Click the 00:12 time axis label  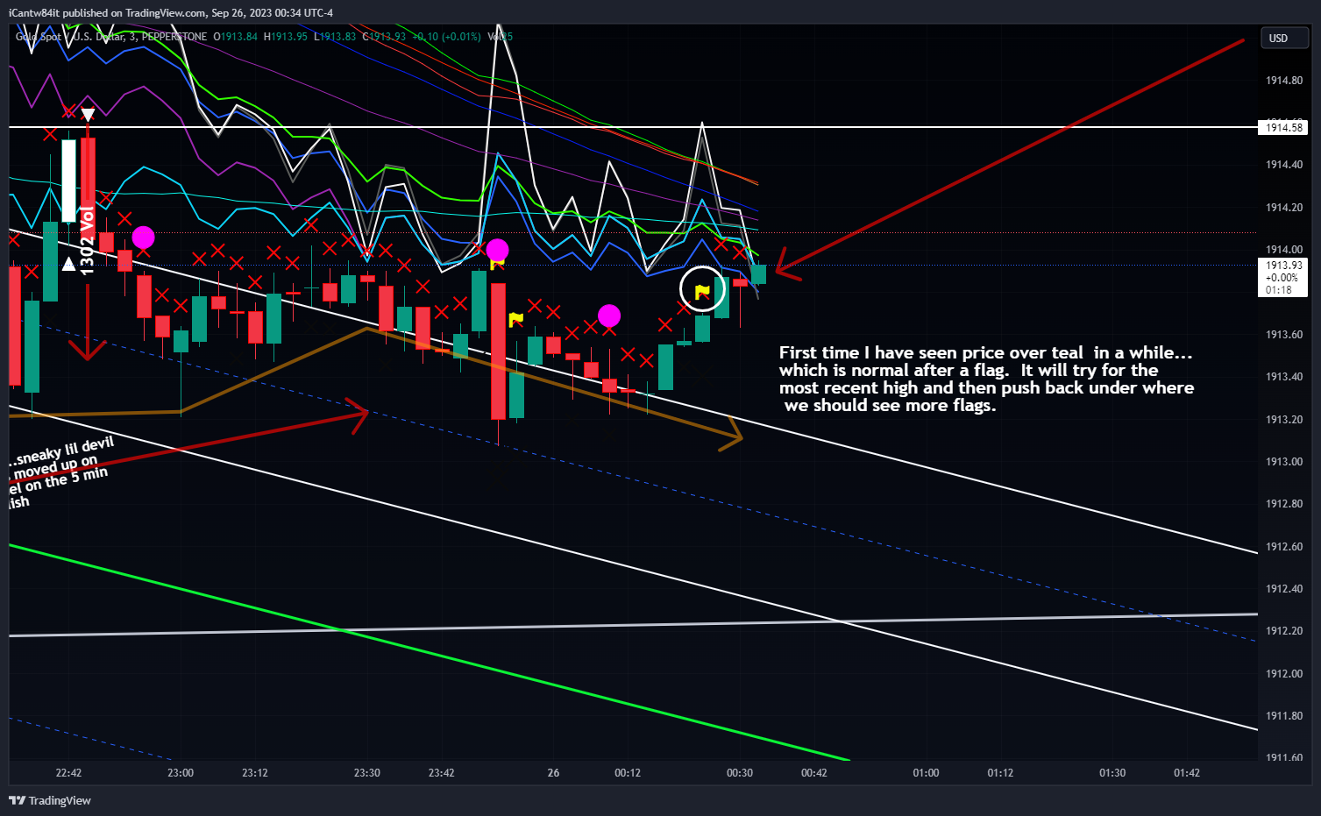pyautogui.click(x=628, y=773)
